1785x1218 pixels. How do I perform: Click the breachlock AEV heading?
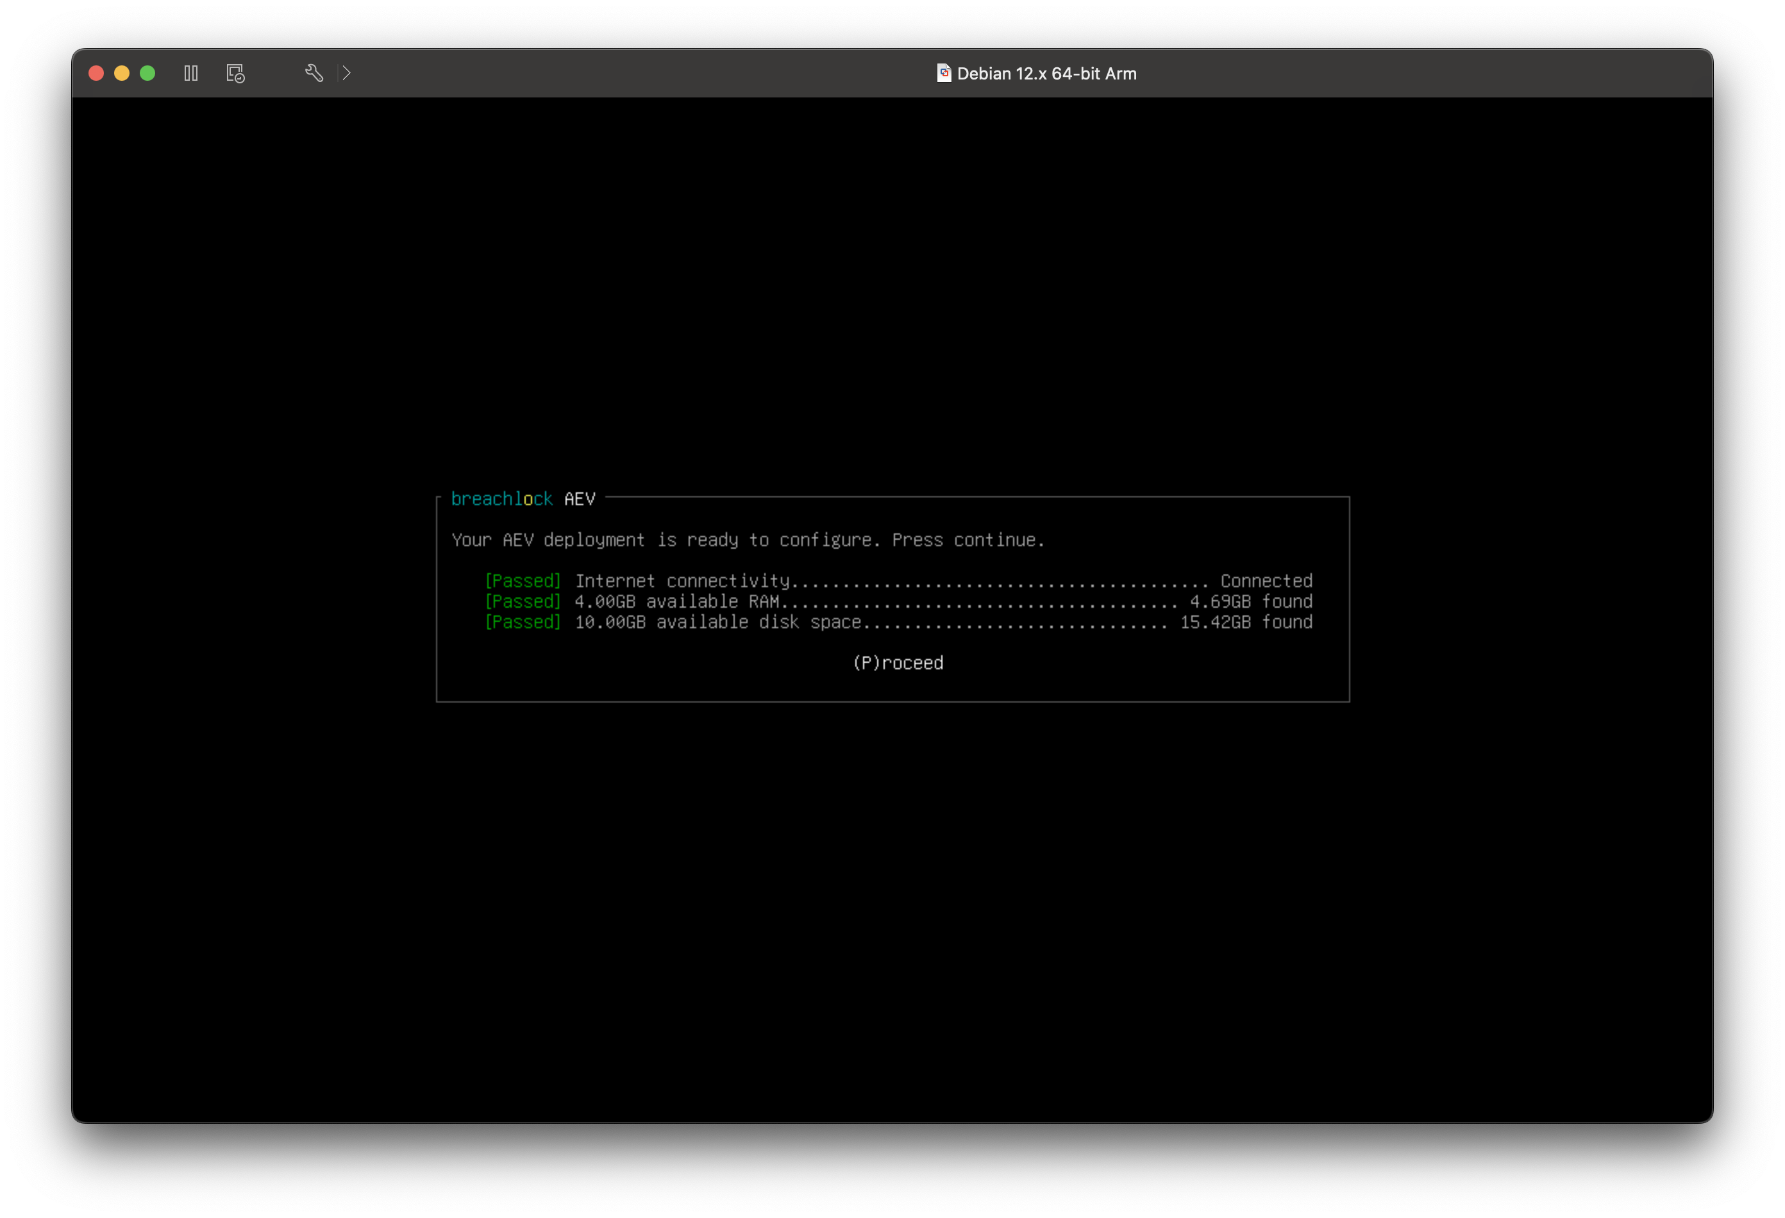[x=523, y=499]
